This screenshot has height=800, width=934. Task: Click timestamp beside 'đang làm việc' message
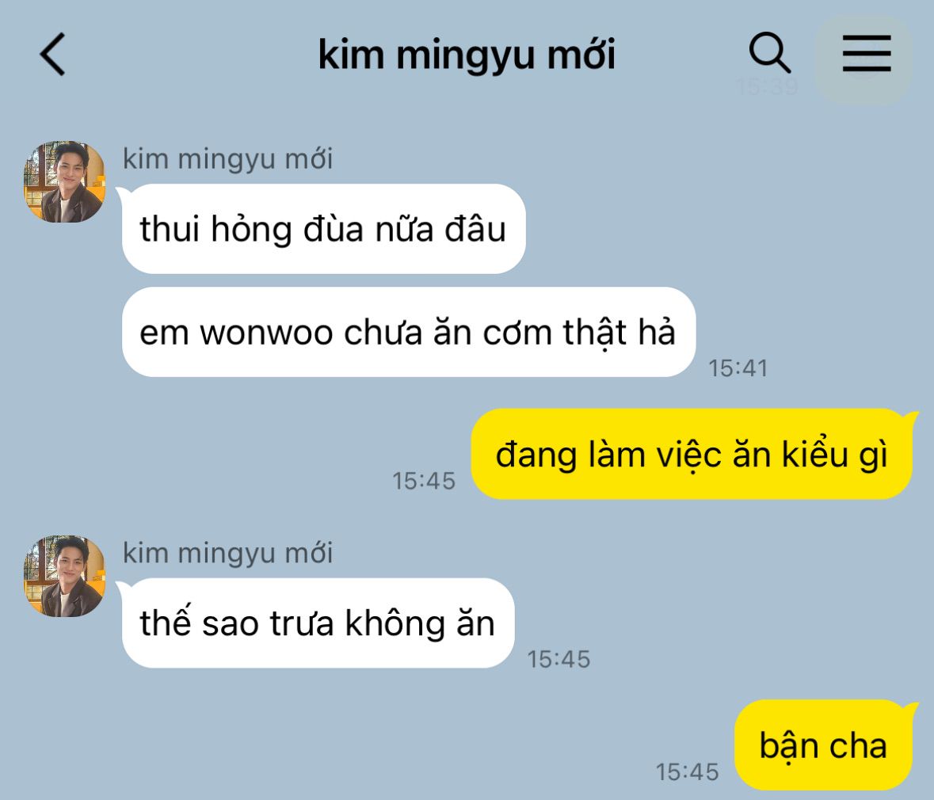pyautogui.click(x=424, y=481)
